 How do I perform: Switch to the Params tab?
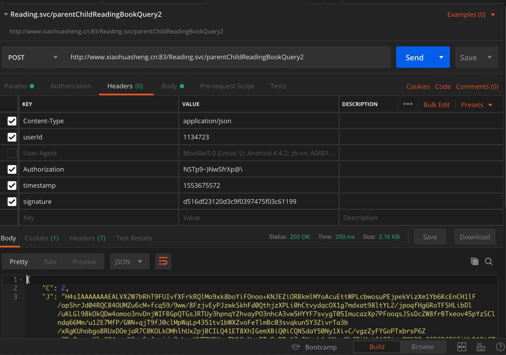19,86
